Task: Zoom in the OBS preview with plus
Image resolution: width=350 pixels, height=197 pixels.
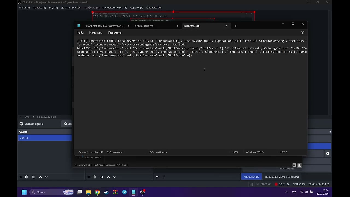Action: point(34,117)
